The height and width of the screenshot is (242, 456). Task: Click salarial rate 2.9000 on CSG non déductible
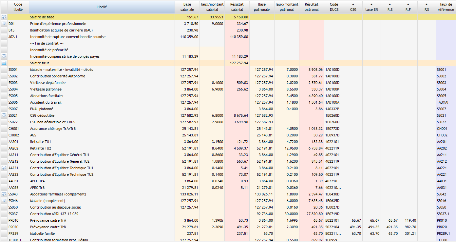[218, 122]
